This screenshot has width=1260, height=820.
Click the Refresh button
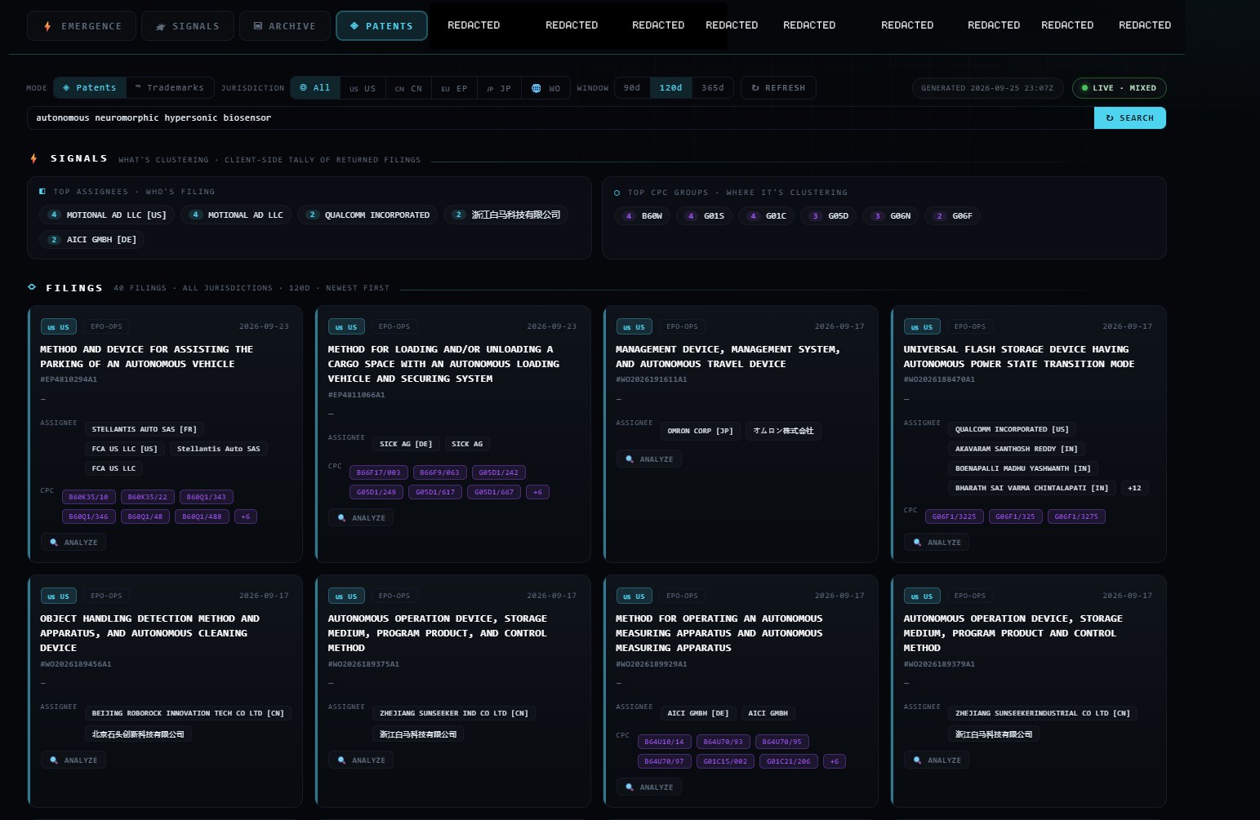778,87
